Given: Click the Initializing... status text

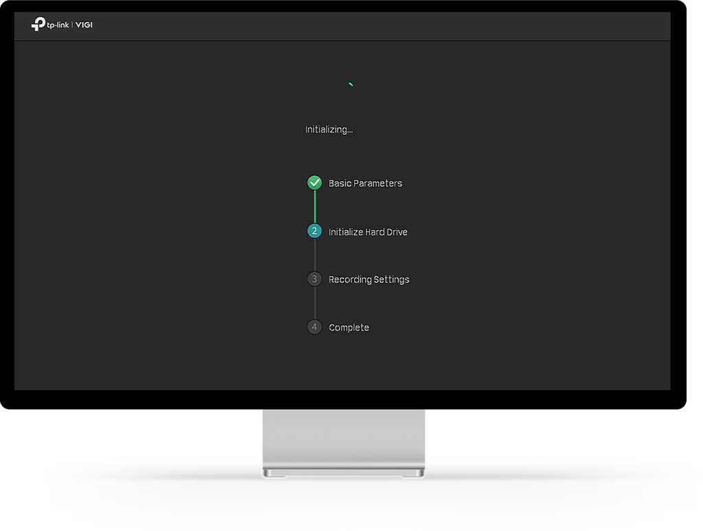Looking at the screenshot, I should click(x=329, y=130).
